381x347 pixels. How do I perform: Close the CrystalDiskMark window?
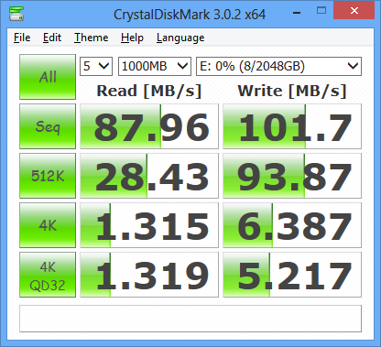(x=354, y=10)
